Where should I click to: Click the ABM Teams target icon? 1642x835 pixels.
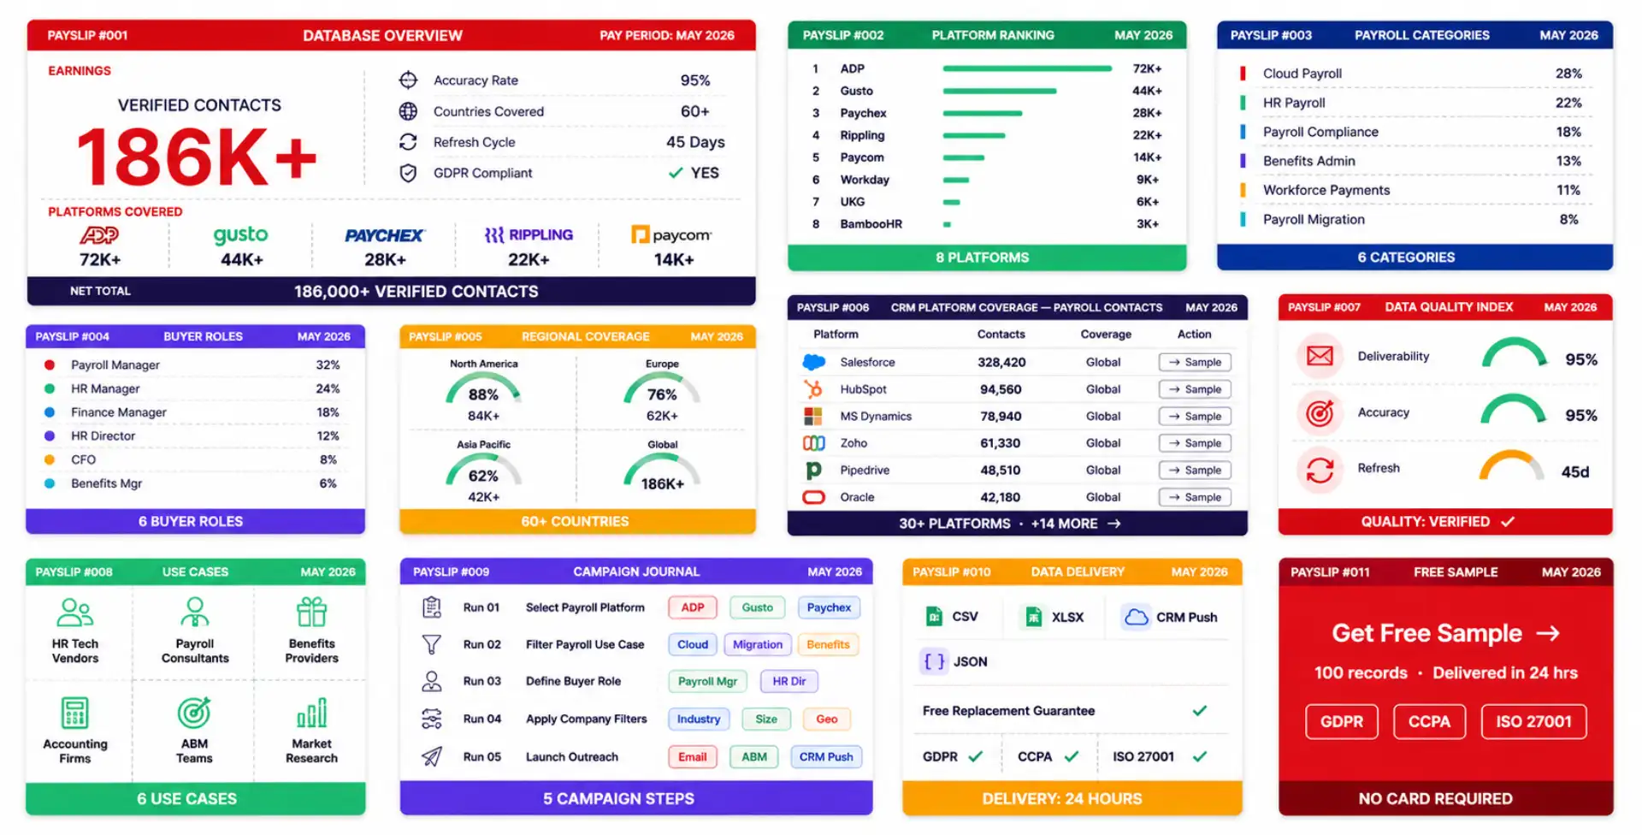194,713
